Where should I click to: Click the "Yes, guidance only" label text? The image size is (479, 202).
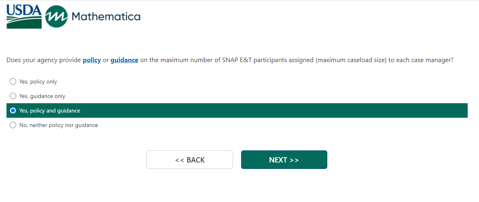coord(42,96)
